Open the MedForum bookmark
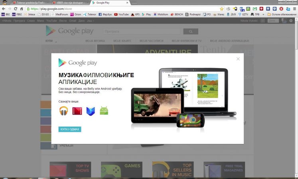 [60, 14]
